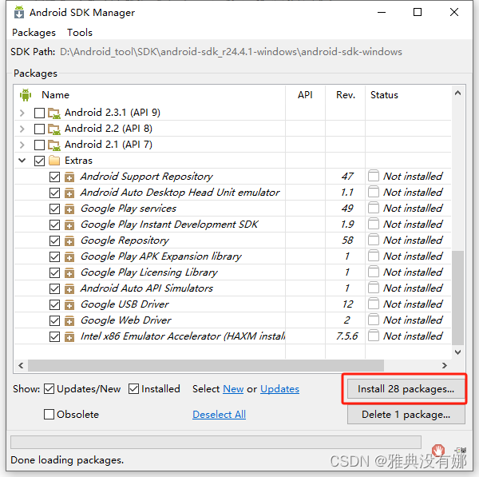Click status icon of Google USB Driver row
This screenshot has height=477, width=479.
point(374,304)
